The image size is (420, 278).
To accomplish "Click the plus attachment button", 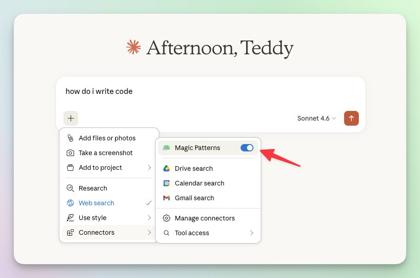I will 71,118.
